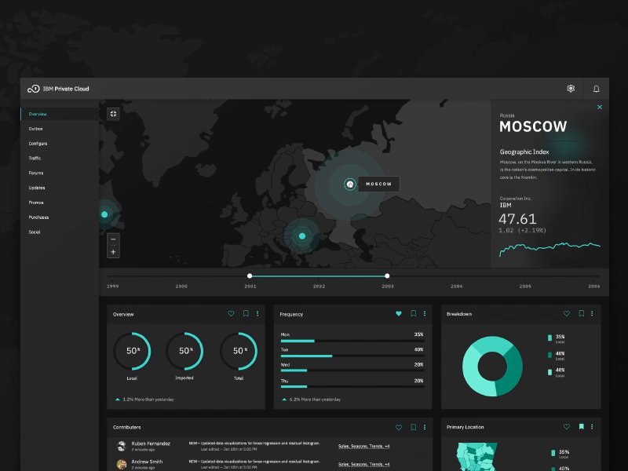This screenshot has width=628, height=471.
Task: Select the southern Europe map hotspot
Action: (302, 236)
